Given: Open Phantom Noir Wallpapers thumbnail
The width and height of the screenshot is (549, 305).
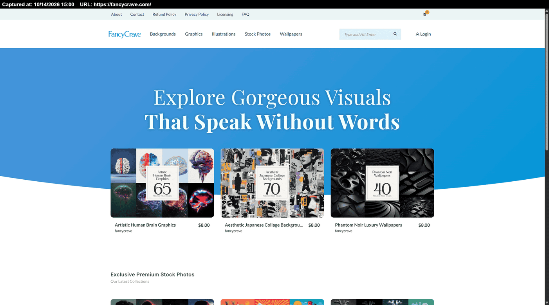Looking at the screenshot, I should click(x=382, y=183).
